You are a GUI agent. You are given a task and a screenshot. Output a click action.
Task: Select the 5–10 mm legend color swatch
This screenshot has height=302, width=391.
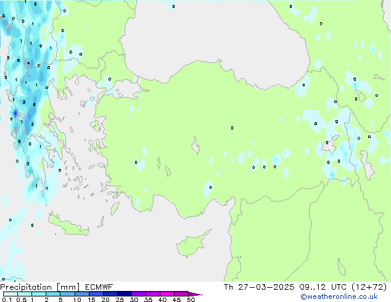point(67,294)
